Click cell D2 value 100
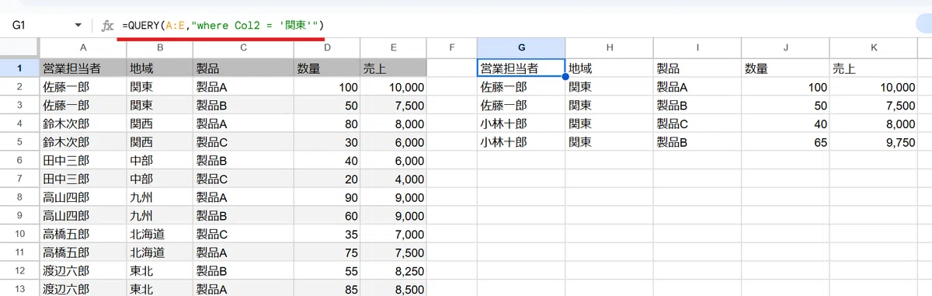932x296 pixels. (326, 87)
